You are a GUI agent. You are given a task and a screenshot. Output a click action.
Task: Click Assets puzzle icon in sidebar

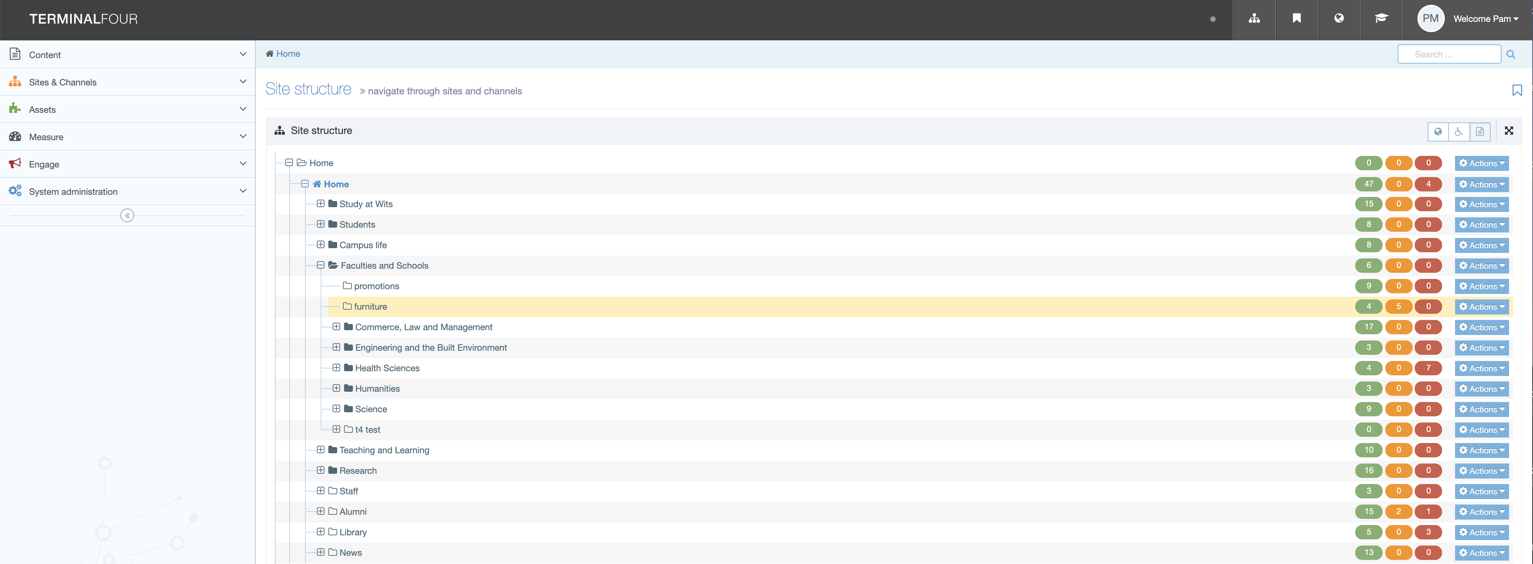15,109
